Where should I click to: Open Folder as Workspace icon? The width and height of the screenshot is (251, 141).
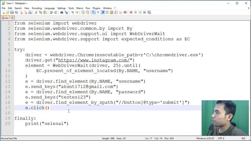click(x=120, y=13)
